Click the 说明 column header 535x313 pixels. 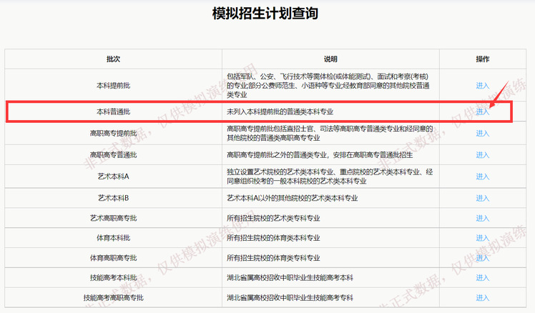point(330,59)
